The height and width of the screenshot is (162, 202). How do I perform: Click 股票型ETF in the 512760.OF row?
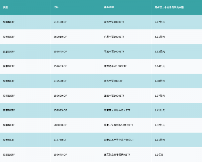pyautogui.click(x=9, y=140)
